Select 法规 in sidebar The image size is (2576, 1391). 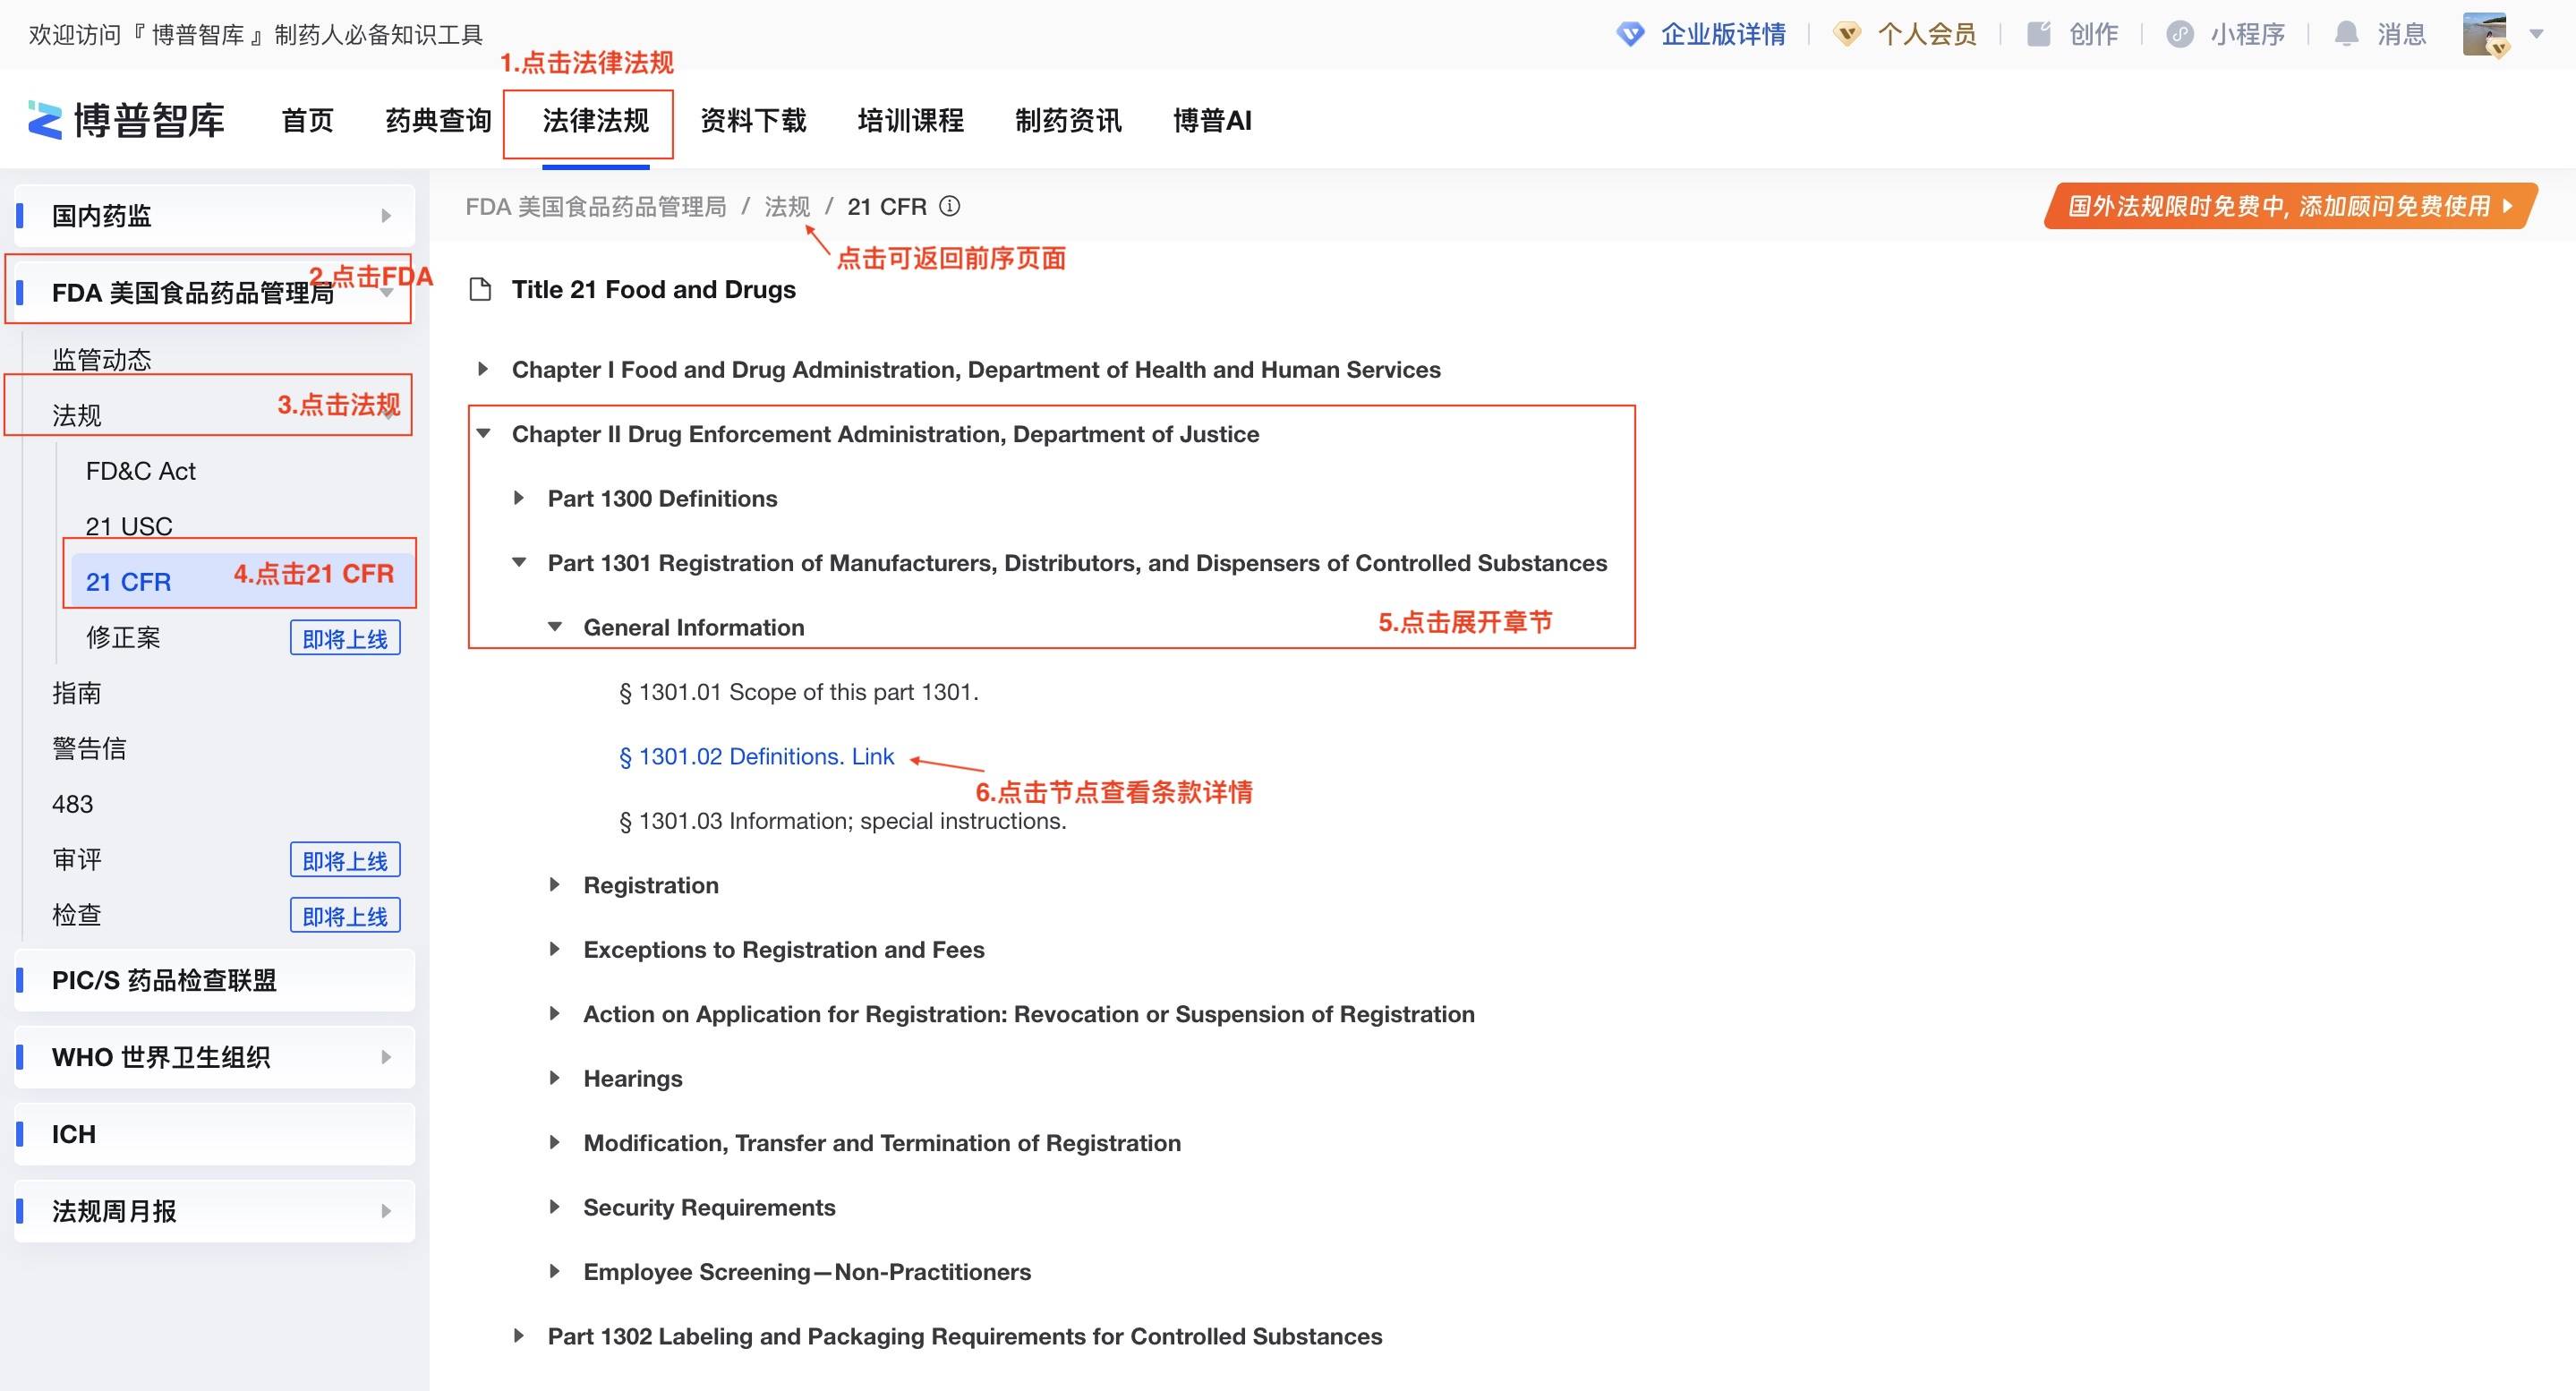tap(77, 415)
